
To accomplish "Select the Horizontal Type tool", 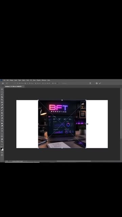I will (x=2, y=131).
